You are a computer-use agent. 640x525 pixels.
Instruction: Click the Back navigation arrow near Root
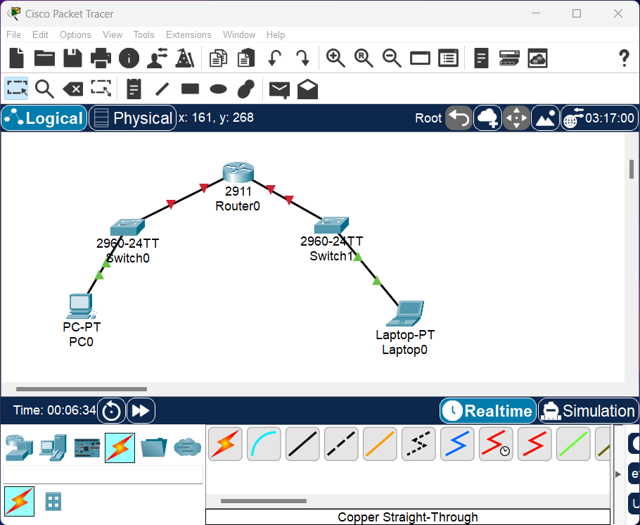tap(459, 118)
